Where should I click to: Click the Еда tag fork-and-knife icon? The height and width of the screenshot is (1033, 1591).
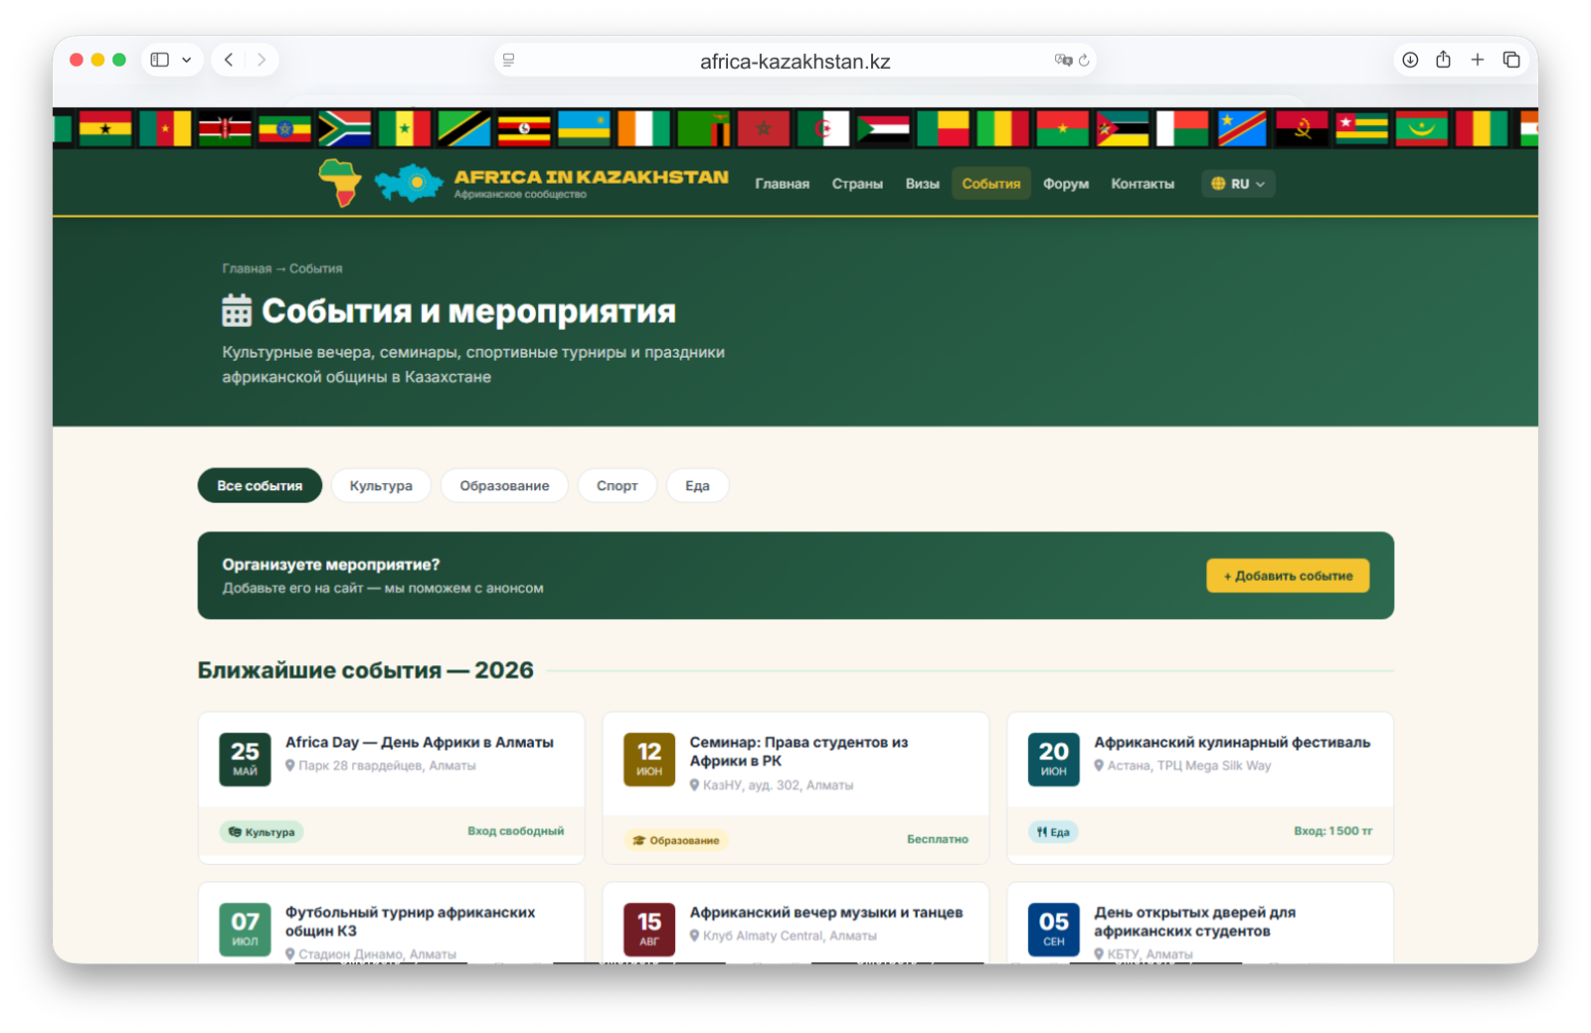[x=1042, y=832]
